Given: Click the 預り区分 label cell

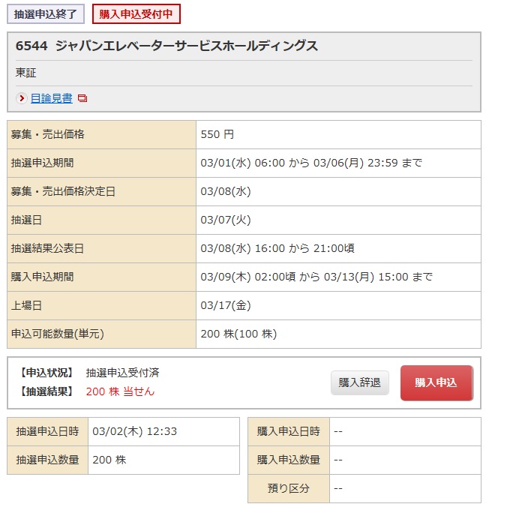Looking at the screenshot, I should (289, 488).
